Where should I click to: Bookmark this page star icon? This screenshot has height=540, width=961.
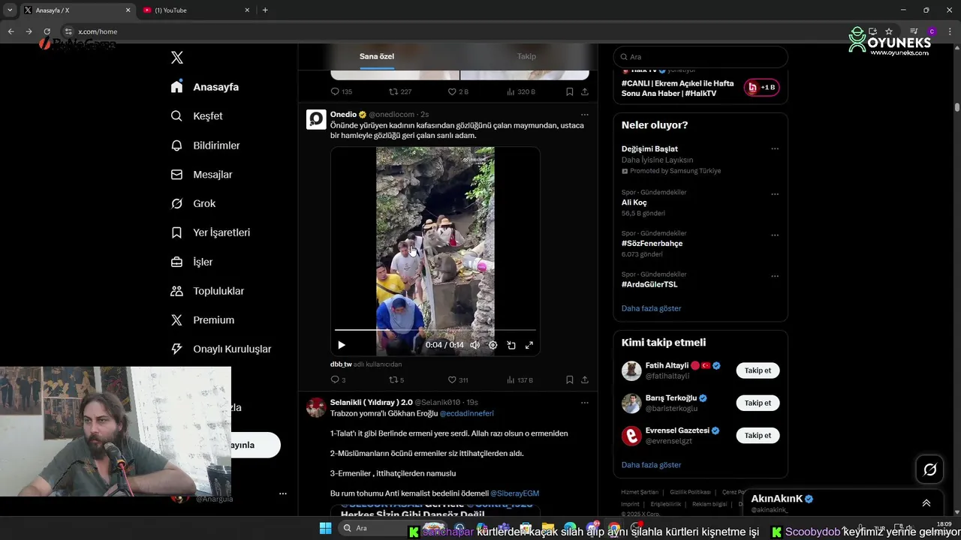click(x=889, y=31)
